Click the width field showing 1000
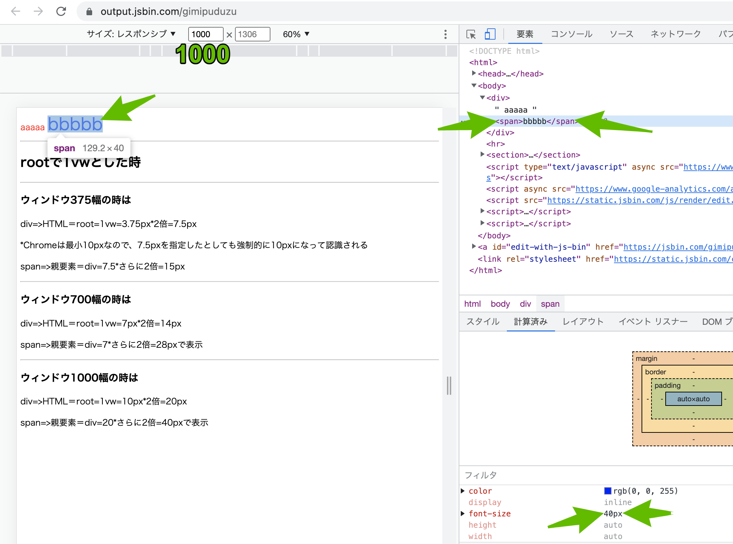 (x=206, y=34)
